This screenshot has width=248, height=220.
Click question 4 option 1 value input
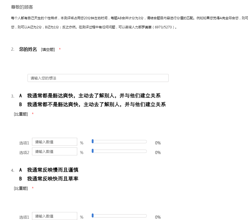coord(55,216)
